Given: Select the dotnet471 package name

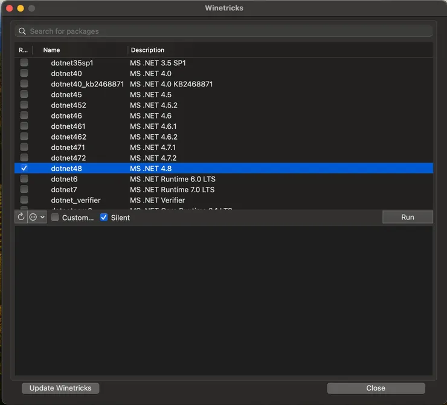Looking at the screenshot, I should (68, 147).
